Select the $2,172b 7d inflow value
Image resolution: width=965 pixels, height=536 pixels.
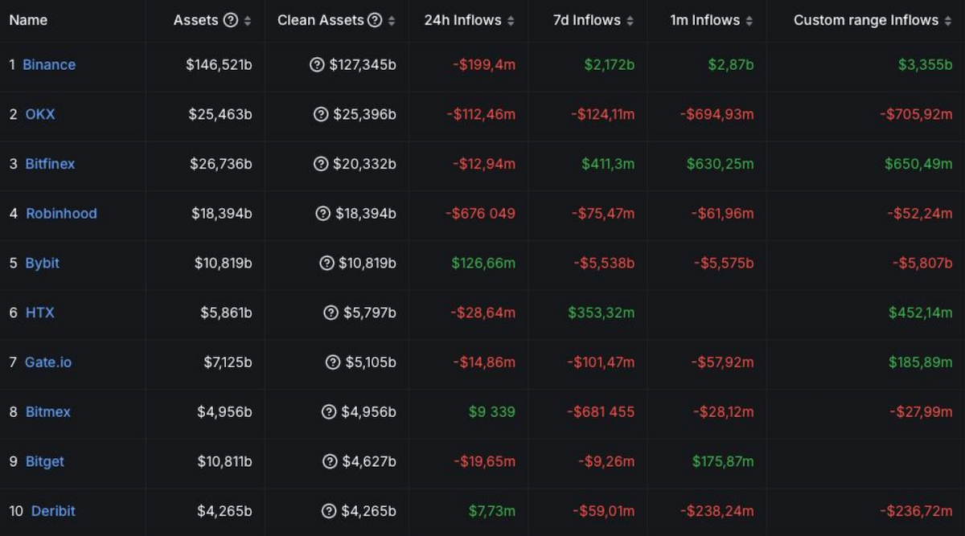610,64
